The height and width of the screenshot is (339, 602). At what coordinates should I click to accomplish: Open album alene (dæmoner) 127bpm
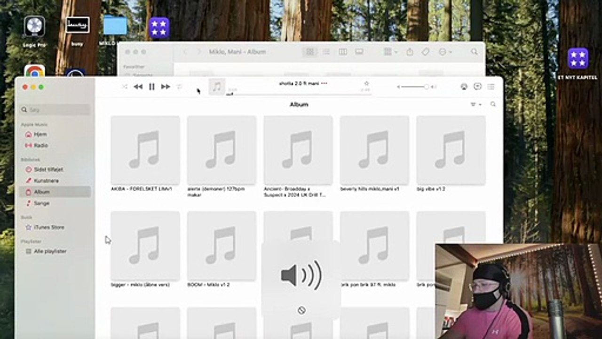point(222,150)
